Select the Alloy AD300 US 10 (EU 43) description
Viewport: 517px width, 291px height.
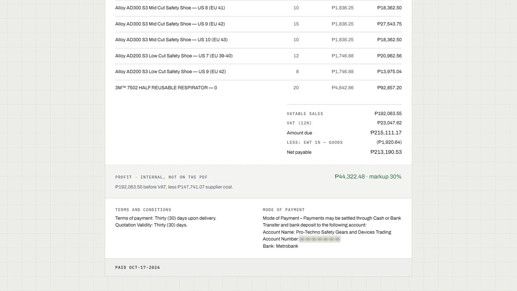tap(171, 40)
